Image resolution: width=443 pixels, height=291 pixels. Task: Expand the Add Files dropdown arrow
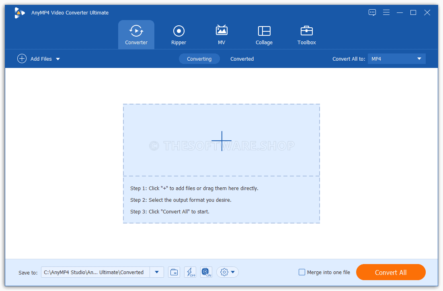click(58, 59)
